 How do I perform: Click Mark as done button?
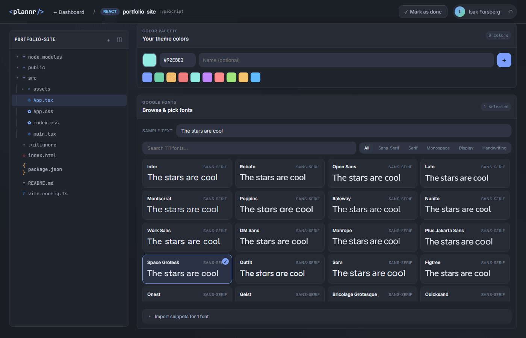[x=423, y=12]
